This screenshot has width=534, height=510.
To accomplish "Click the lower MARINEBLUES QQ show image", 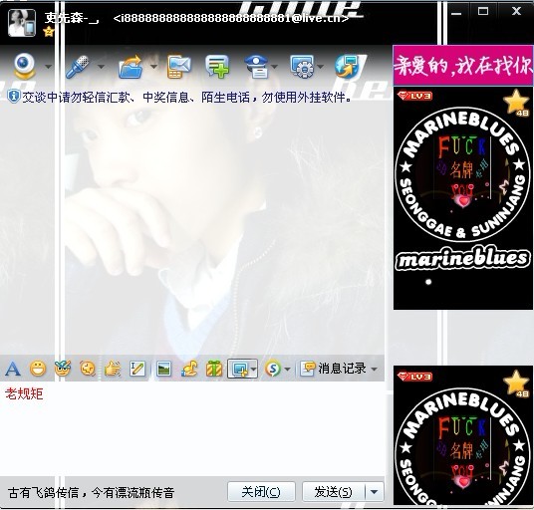I will pyautogui.click(x=463, y=435).
